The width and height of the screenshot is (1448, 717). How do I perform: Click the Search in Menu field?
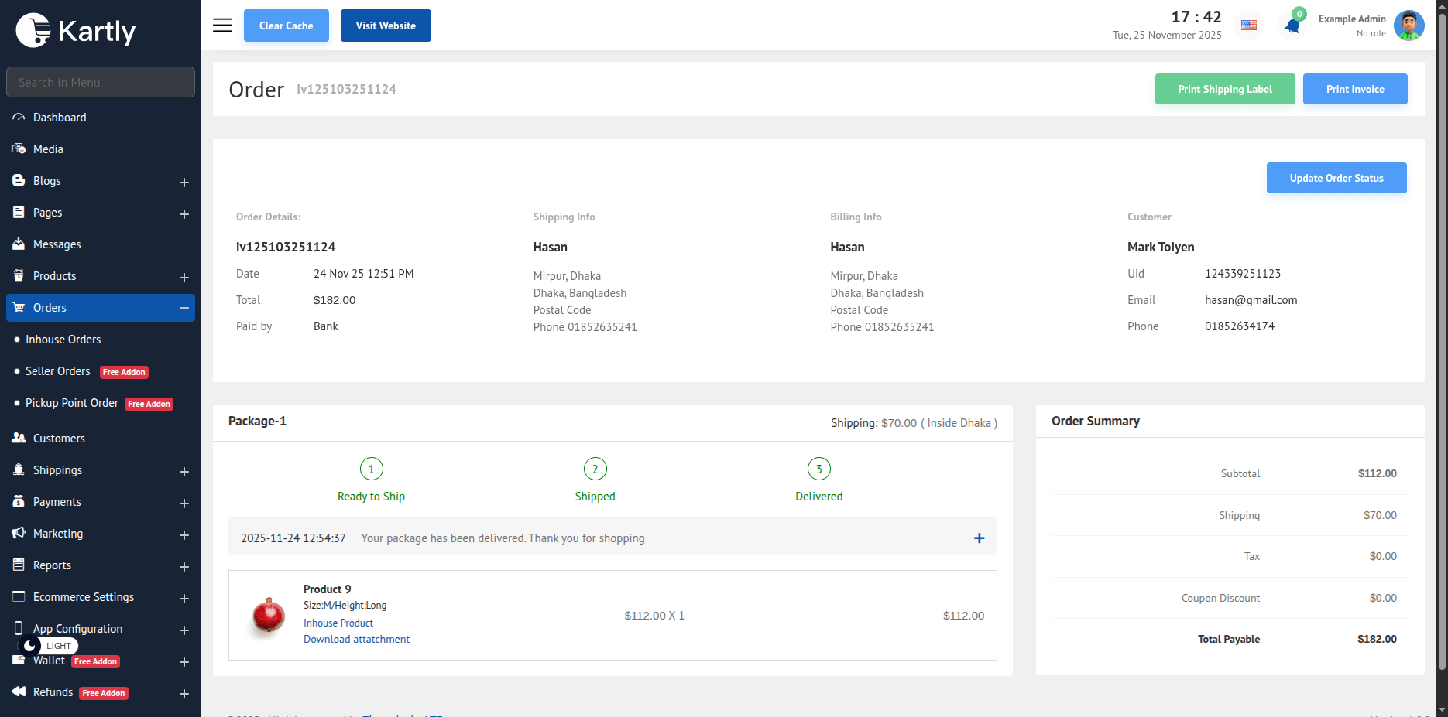[101, 82]
